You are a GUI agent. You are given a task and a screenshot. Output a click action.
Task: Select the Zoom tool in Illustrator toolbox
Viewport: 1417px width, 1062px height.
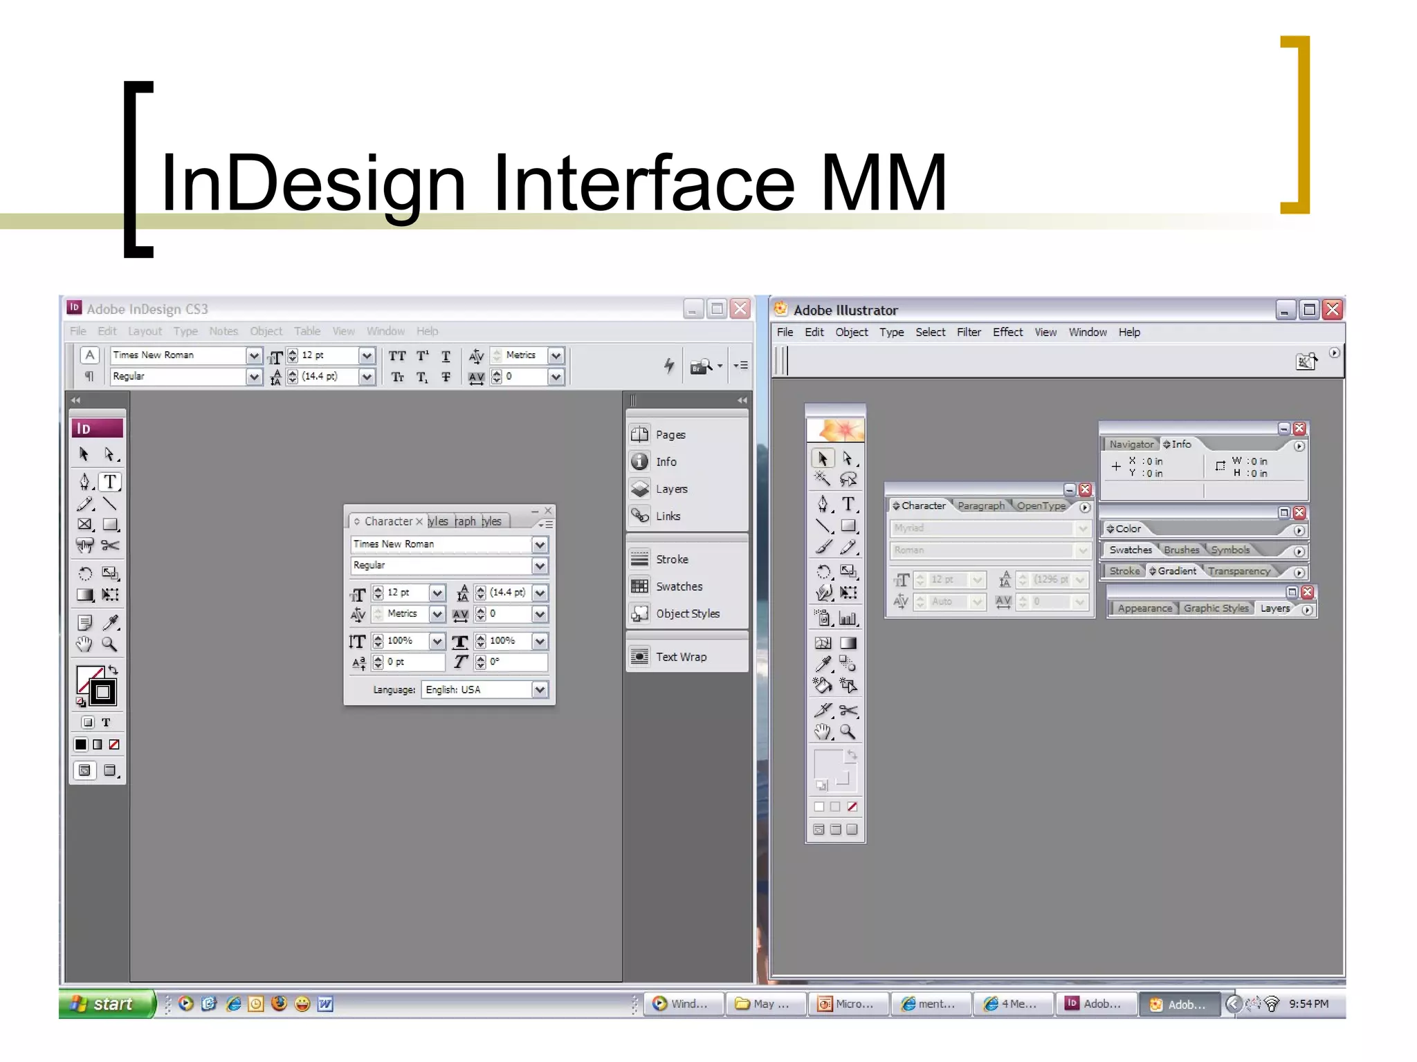(x=848, y=732)
